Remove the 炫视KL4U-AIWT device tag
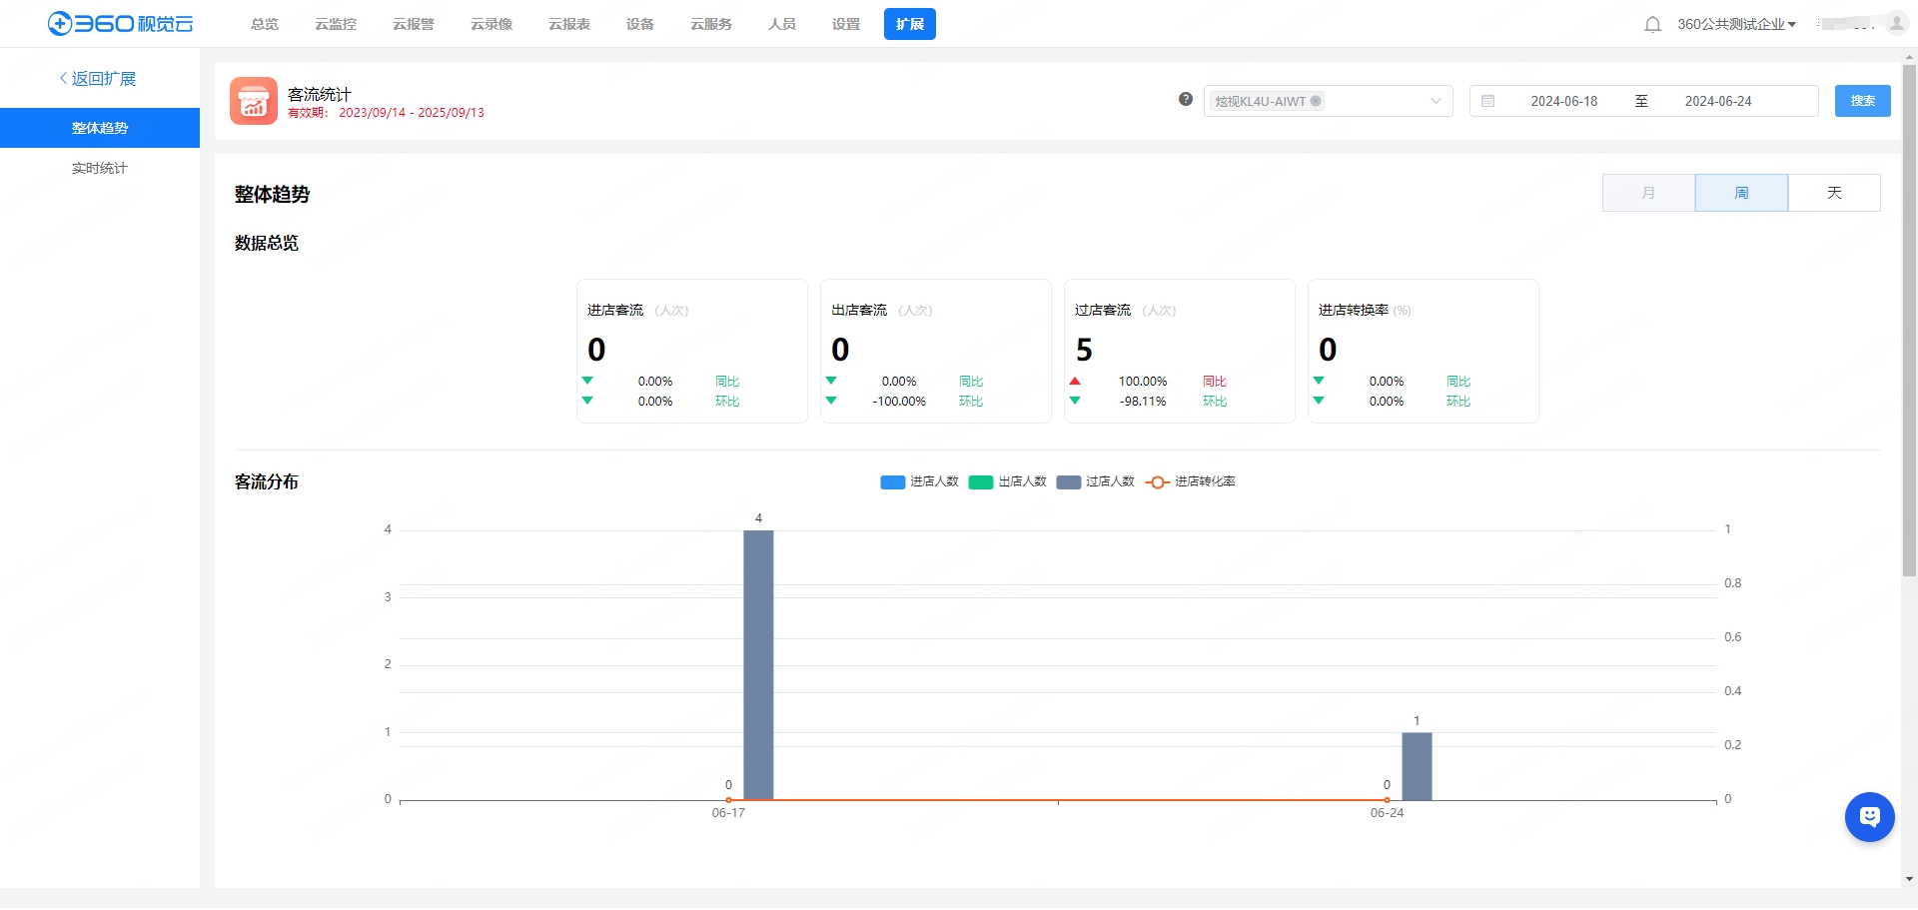This screenshot has height=910, width=1918. (1316, 101)
